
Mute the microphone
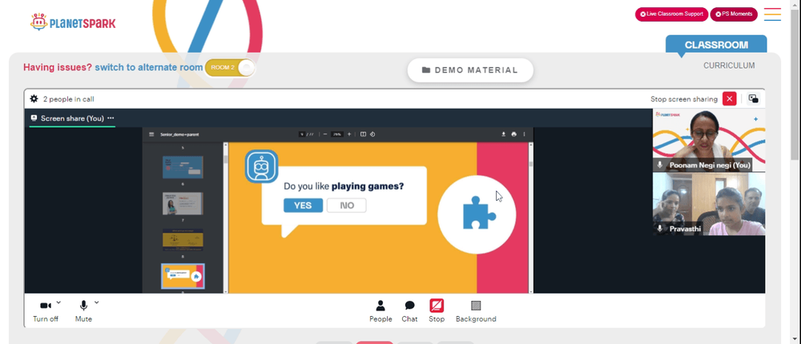83,311
